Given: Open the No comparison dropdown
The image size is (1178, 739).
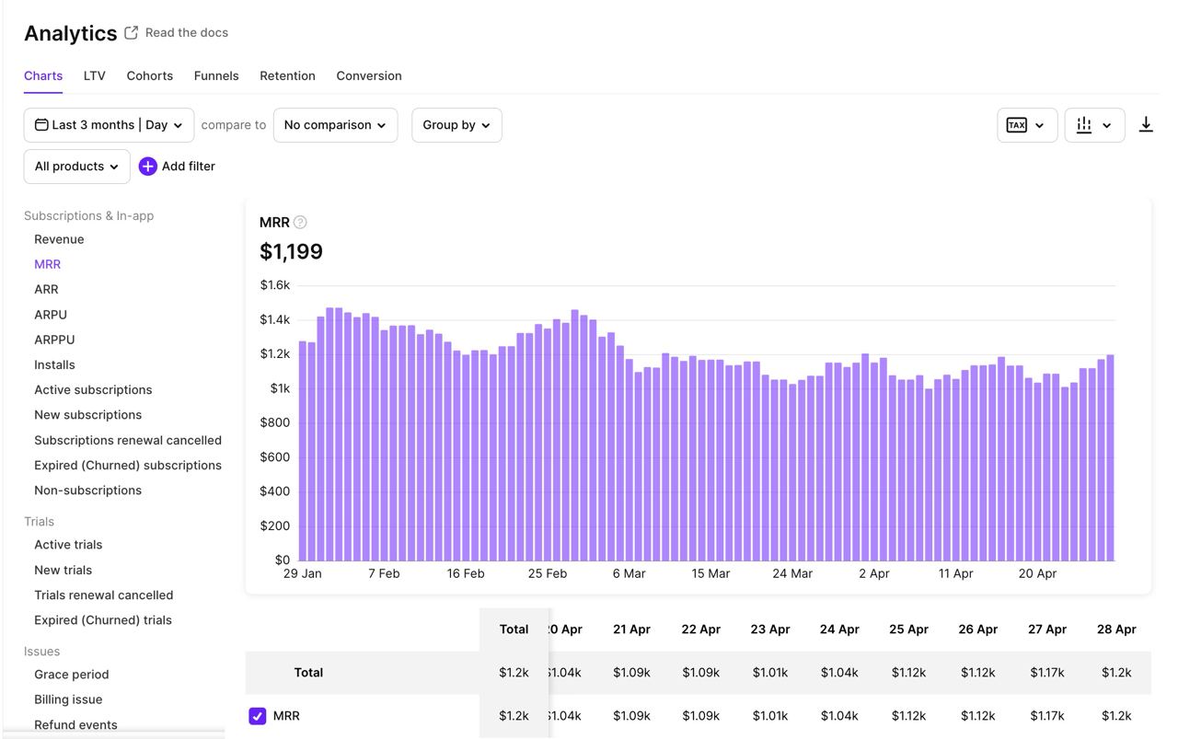Looking at the screenshot, I should point(335,125).
